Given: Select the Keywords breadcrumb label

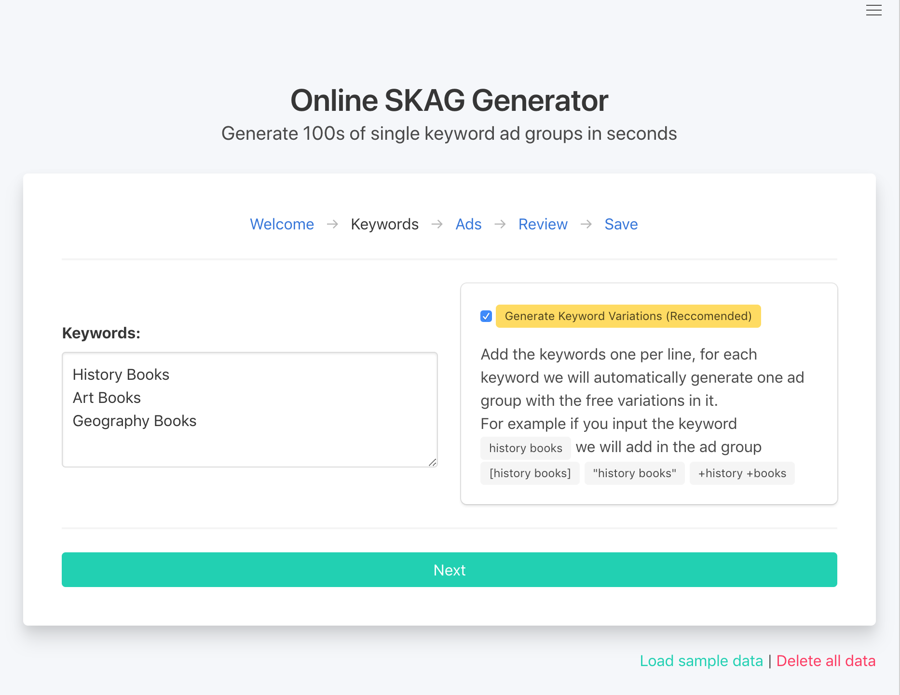Looking at the screenshot, I should tap(384, 224).
